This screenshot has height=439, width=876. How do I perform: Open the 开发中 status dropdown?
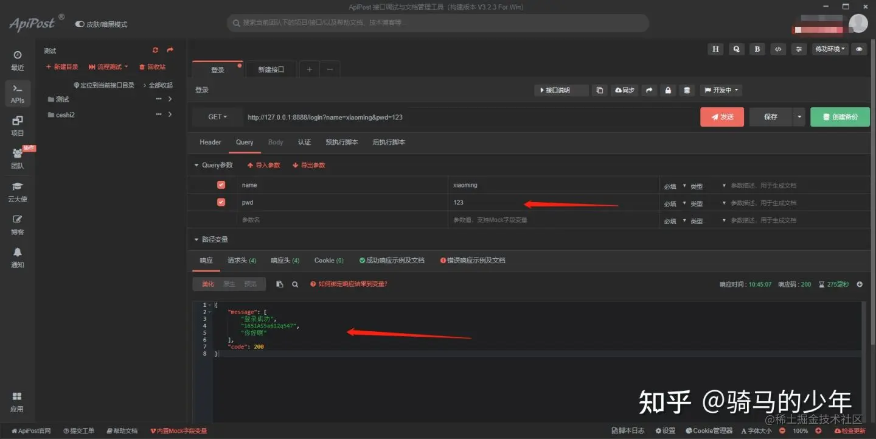[x=721, y=90]
